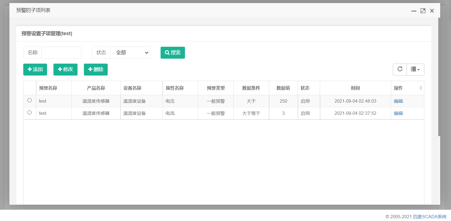Click the 名称 name input field

point(61,53)
